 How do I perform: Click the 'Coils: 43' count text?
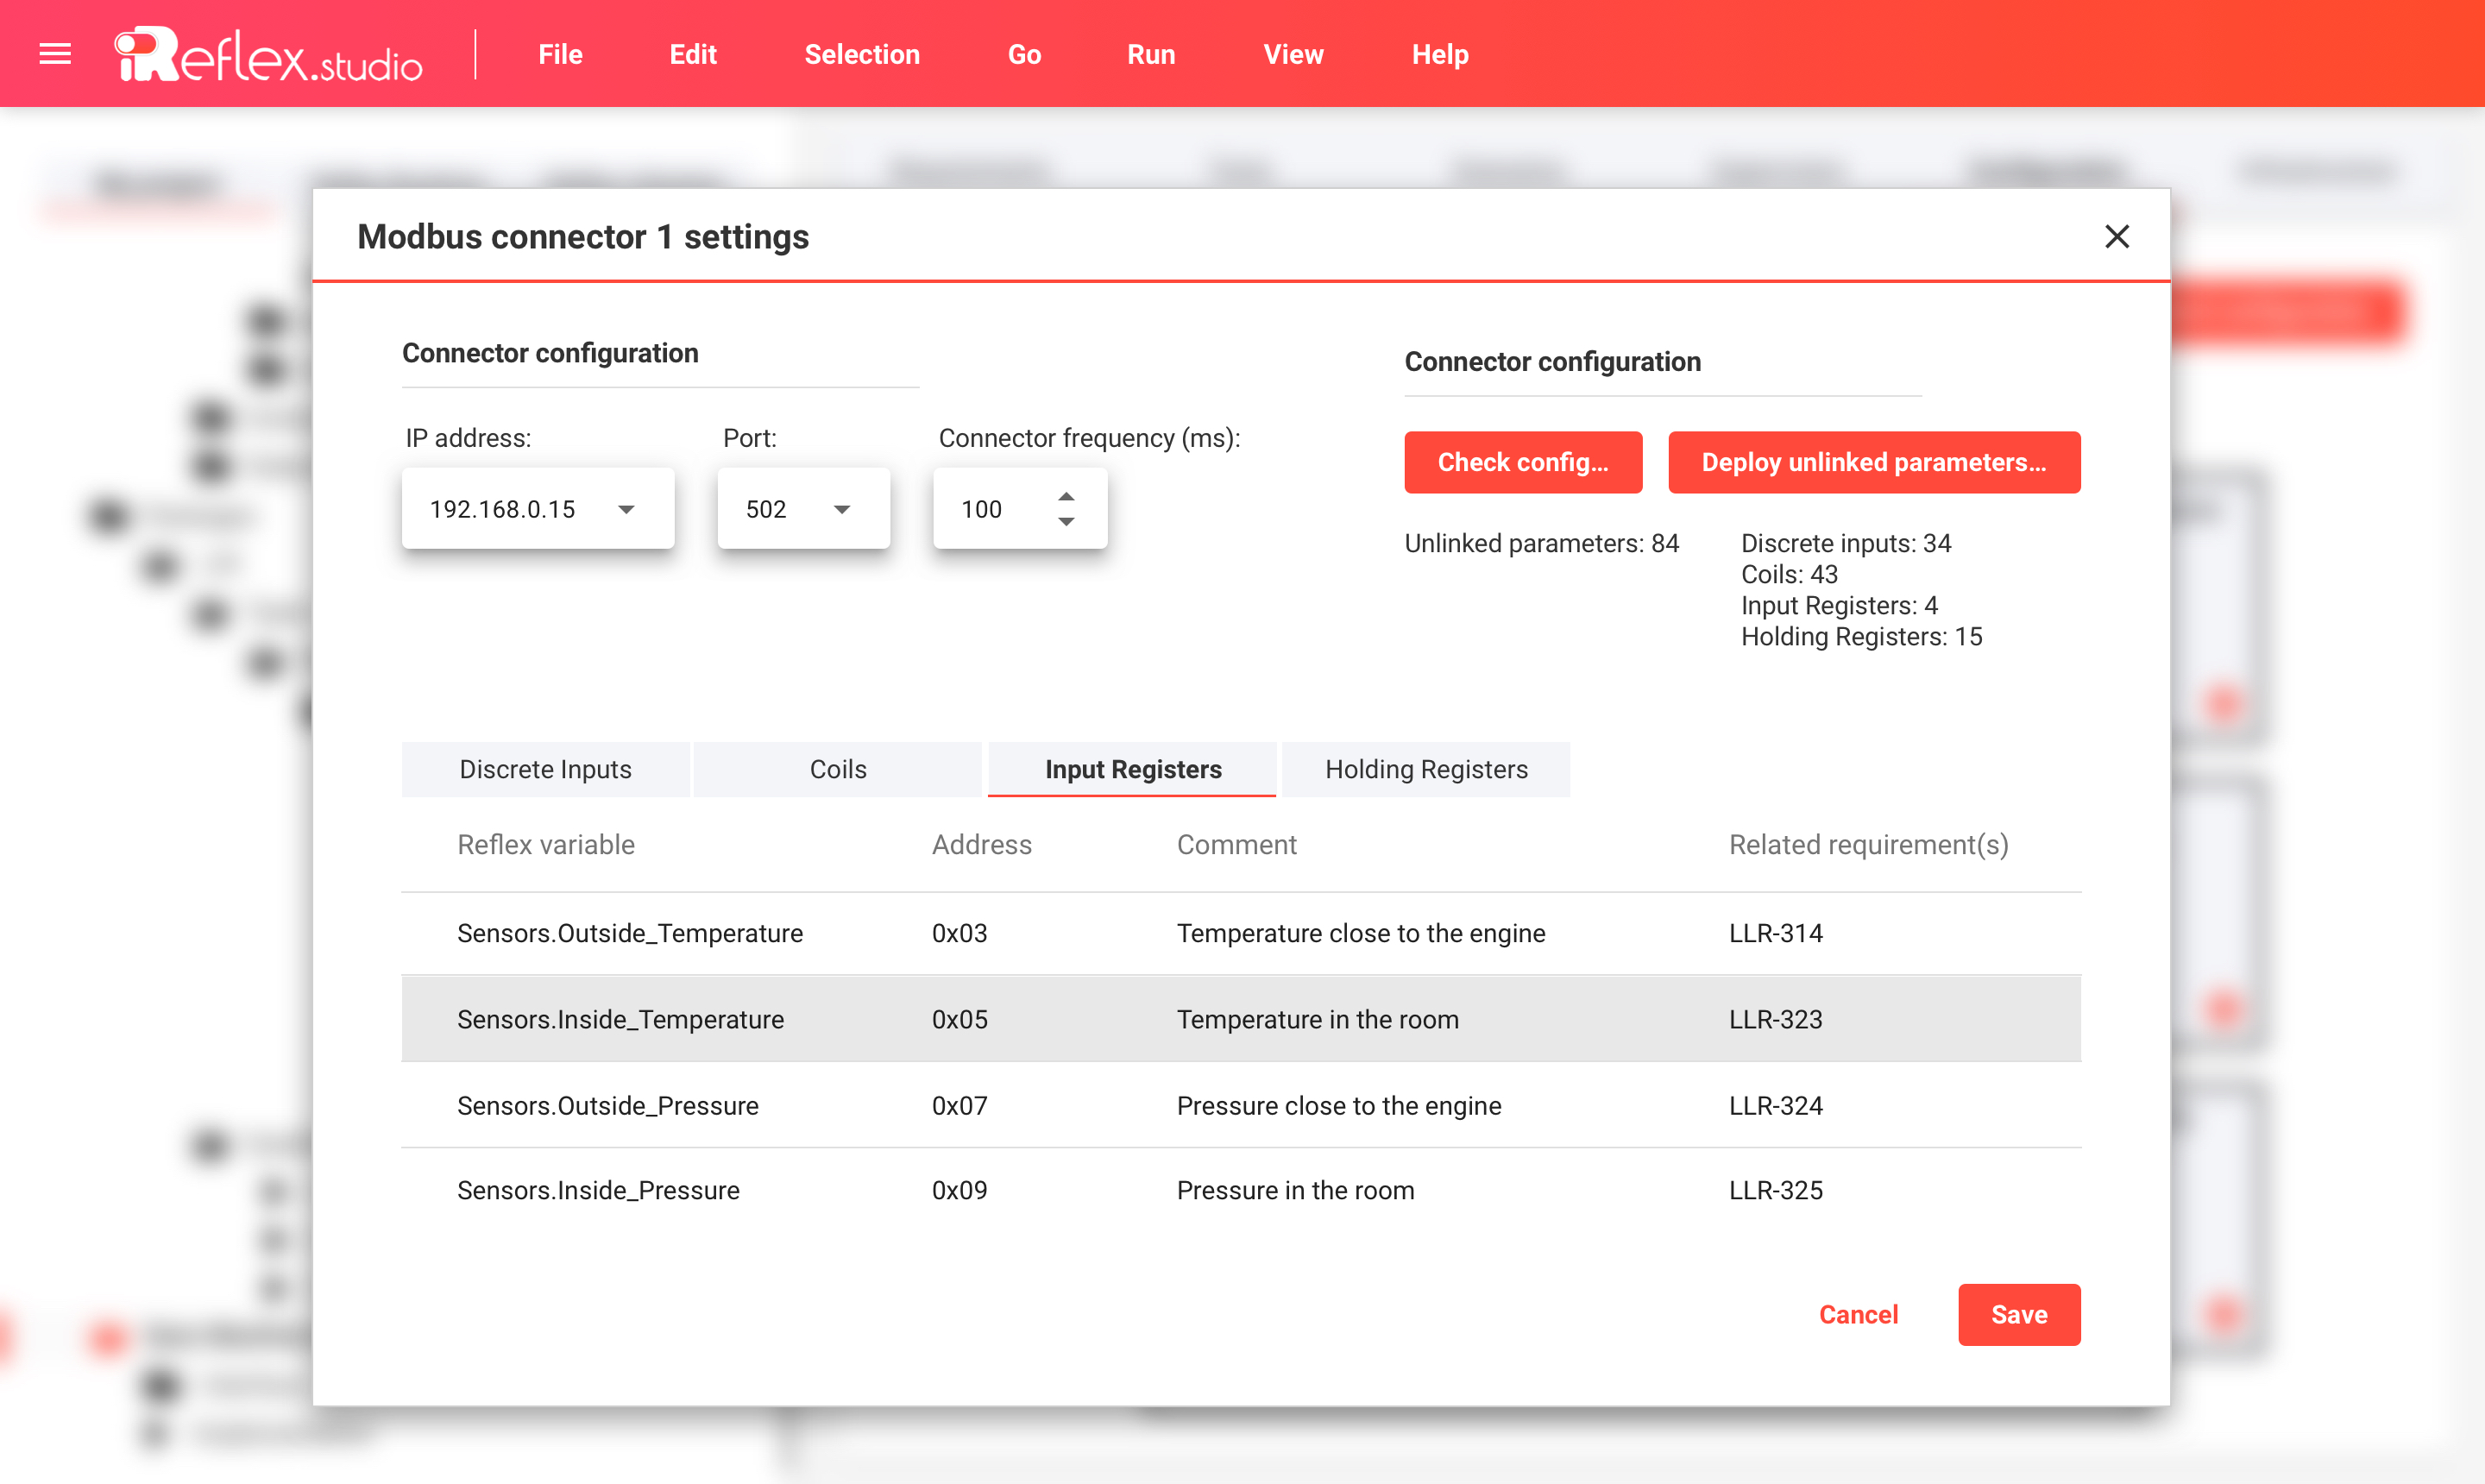point(1789,574)
